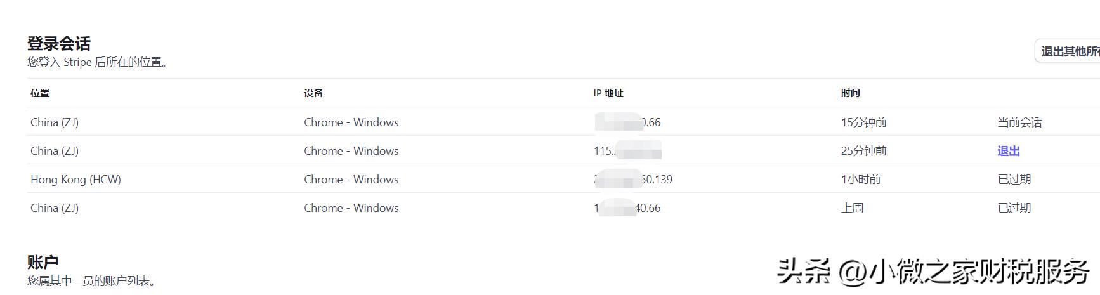This screenshot has height=295, width=1100.
Task: Click the IP 地址 column header
Action: (608, 93)
